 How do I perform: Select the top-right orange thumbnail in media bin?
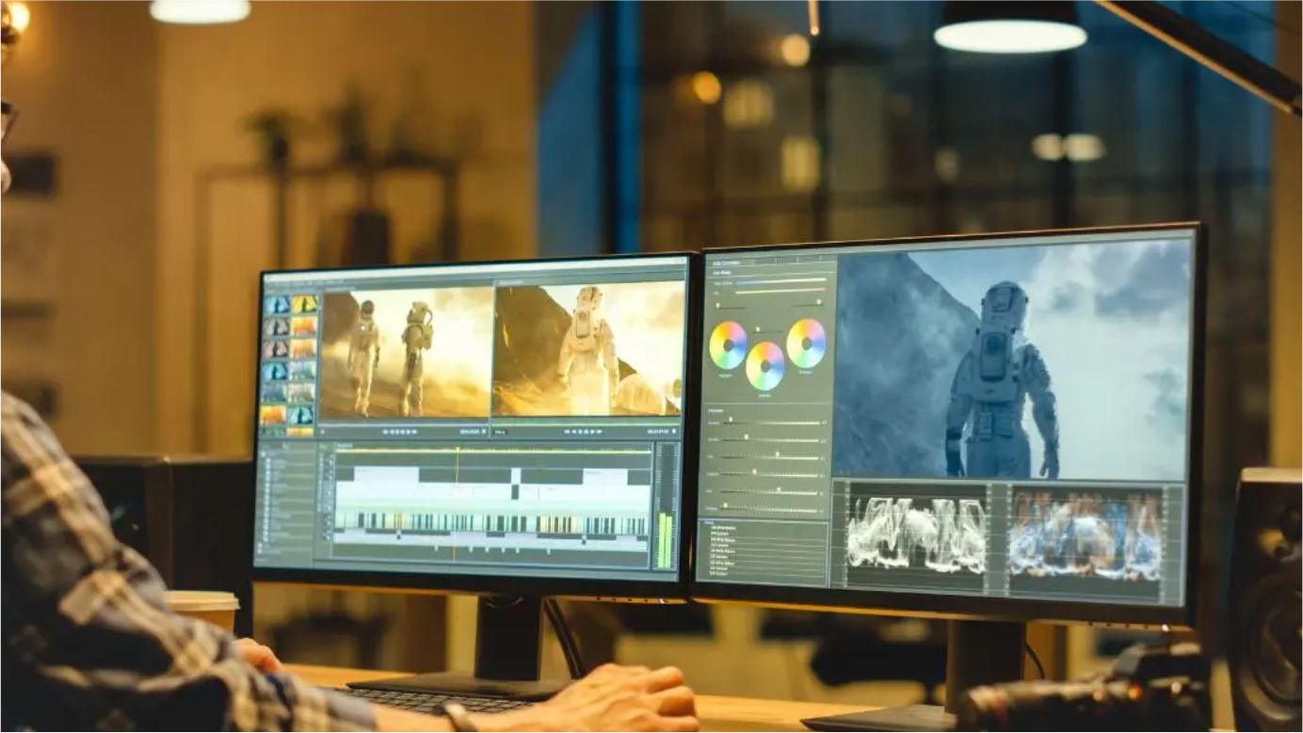point(304,304)
